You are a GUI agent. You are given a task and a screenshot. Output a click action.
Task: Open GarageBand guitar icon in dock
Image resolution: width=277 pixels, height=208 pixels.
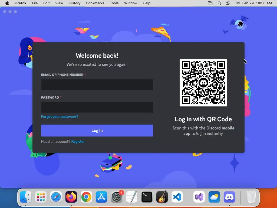pos(162,197)
